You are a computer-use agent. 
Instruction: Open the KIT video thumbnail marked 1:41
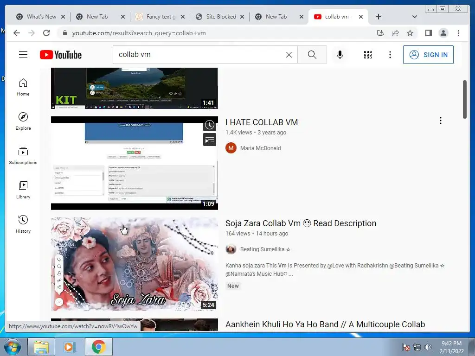(x=134, y=88)
